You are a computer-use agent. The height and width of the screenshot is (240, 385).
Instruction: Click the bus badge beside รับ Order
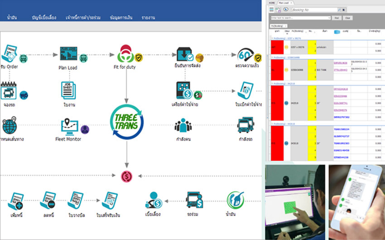click(23, 59)
